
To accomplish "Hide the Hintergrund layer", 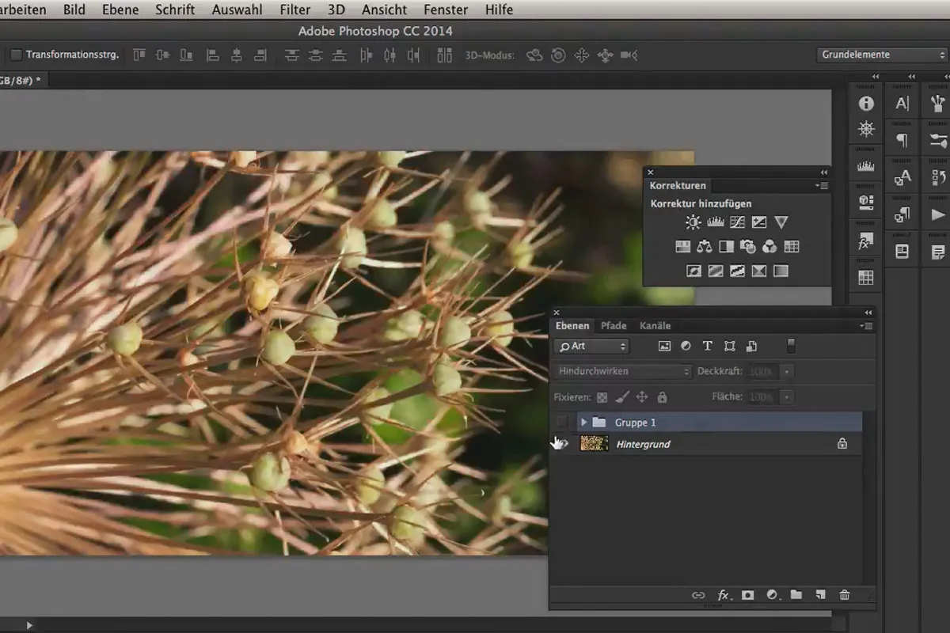I will 562,444.
